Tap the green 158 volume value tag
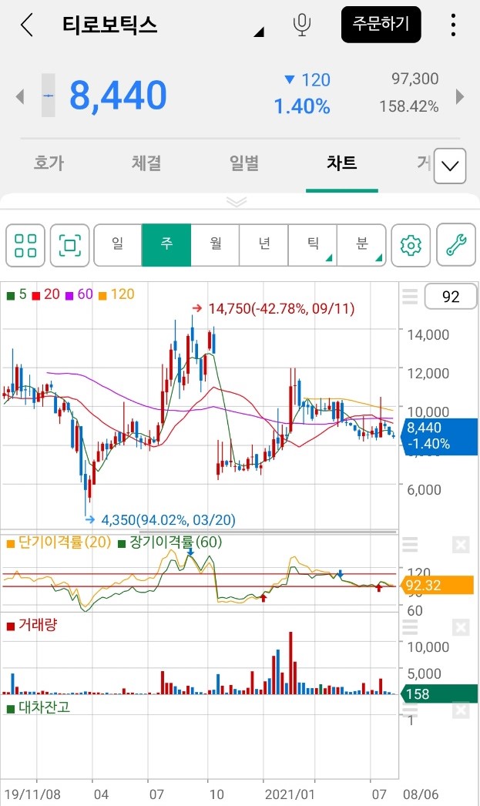This screenshot has width=480, height=806. [x=440, y=694]
